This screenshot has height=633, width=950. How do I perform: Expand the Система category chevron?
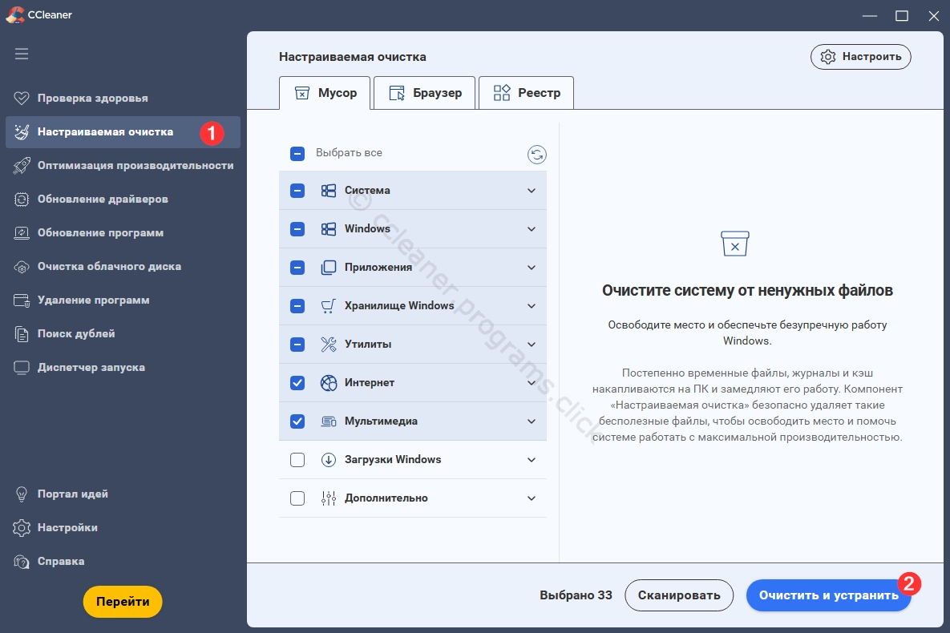coord(531,191)
